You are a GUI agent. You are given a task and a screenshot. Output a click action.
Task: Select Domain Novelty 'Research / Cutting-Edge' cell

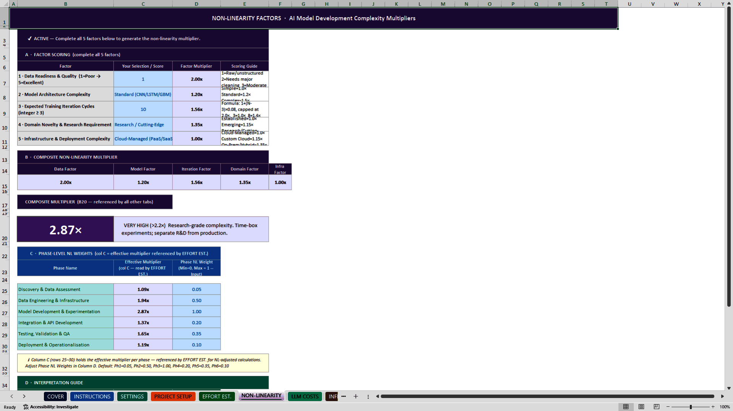(x=143, y=125)
